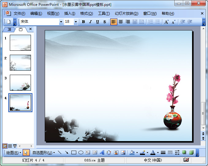The width and height of the screenshot is (208, 166).
Task: Apply font color A
Action: [x=153, y=152]
